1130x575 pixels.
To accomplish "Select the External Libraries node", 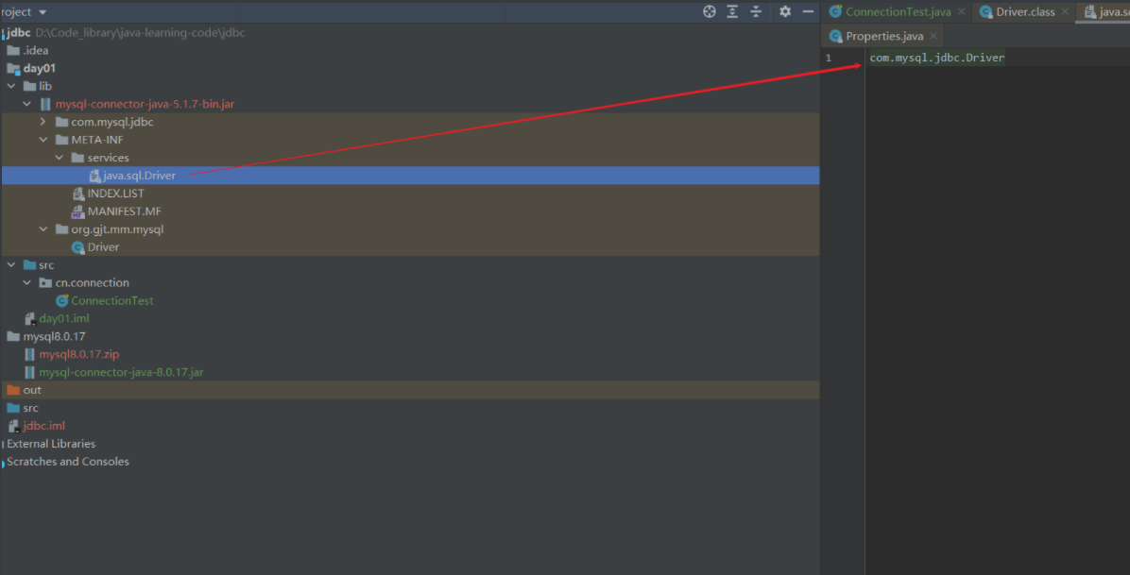I will coord(51,444).
